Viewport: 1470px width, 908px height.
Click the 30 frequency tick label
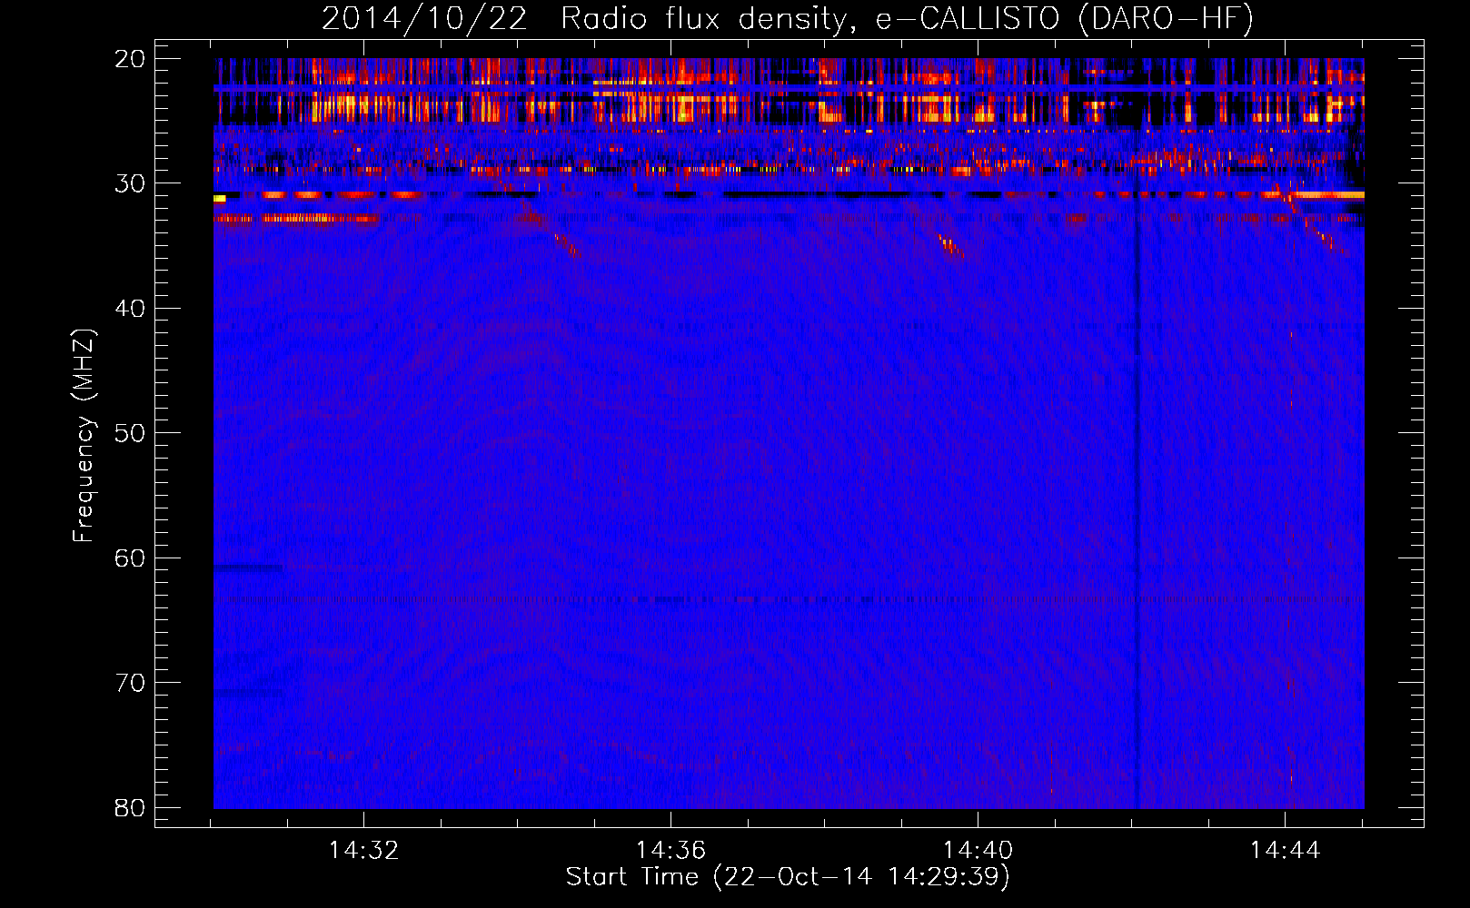(130, 183)
